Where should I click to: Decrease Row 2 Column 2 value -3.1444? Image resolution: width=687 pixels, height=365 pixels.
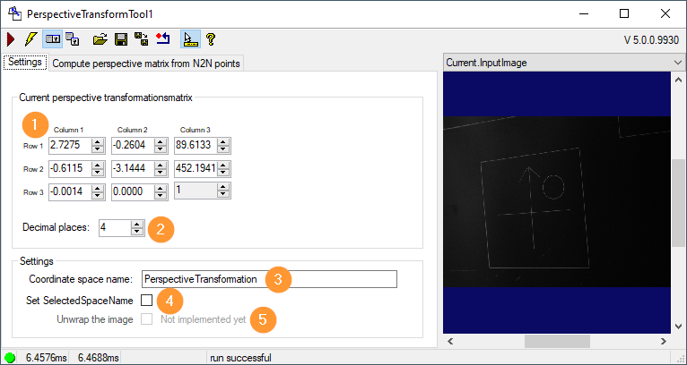(x=161, y=173)
